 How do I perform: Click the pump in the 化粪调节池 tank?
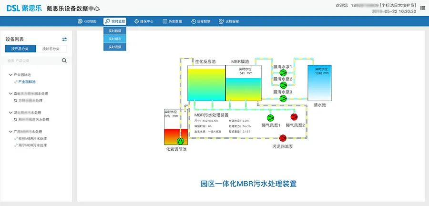[180, 141]
